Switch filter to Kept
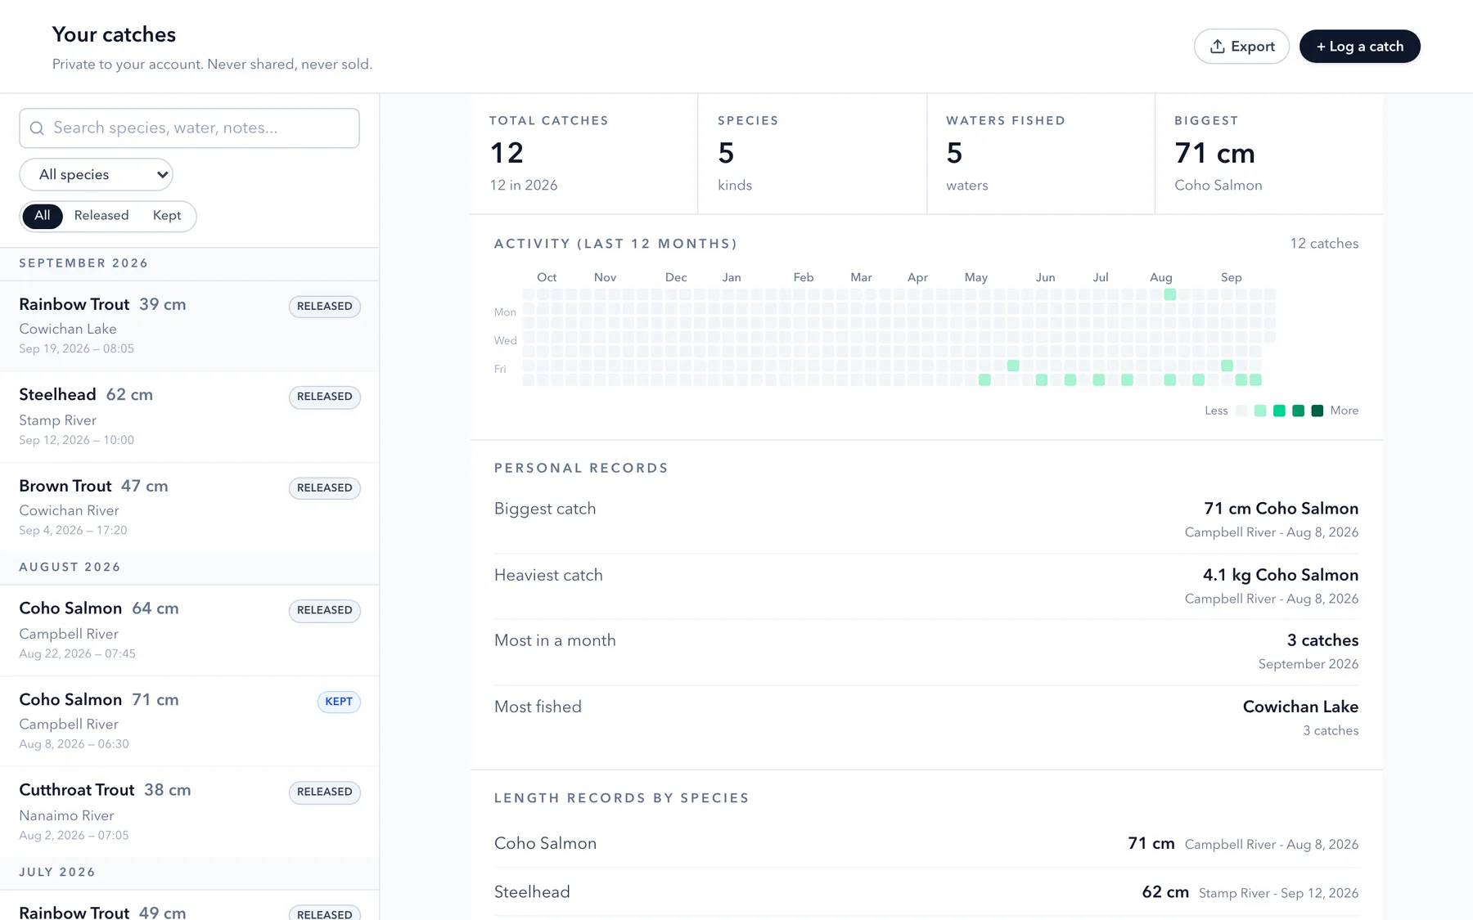The image size is (1473, 920). [x=167, y=216]
